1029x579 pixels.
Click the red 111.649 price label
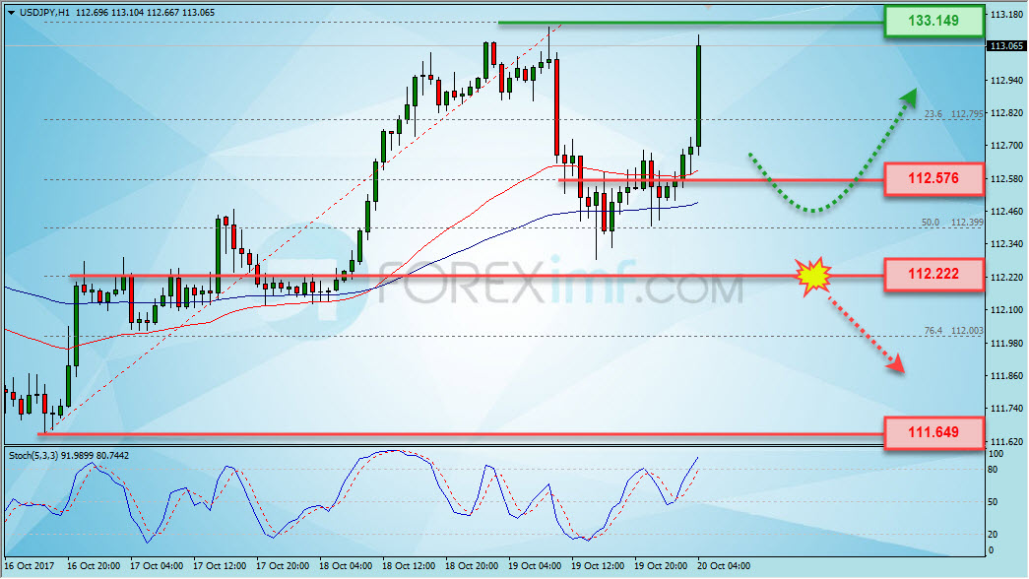coord(933,432)
